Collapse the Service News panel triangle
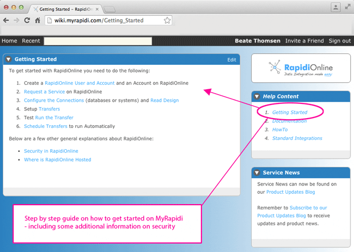This screenshot has height=252, width=354. (x=257, y=173)
